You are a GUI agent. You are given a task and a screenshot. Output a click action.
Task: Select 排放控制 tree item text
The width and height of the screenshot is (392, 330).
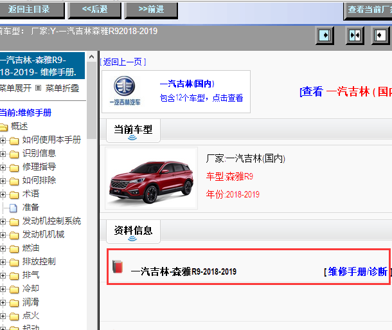coord(39,261)
